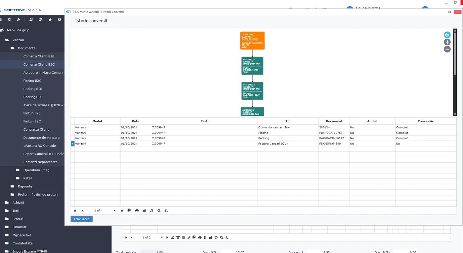Zoom in on the conversion diagram
Image resolution: width=463 pixels, height=253 pixels.
pyautogui.click(x=447, y=42)
